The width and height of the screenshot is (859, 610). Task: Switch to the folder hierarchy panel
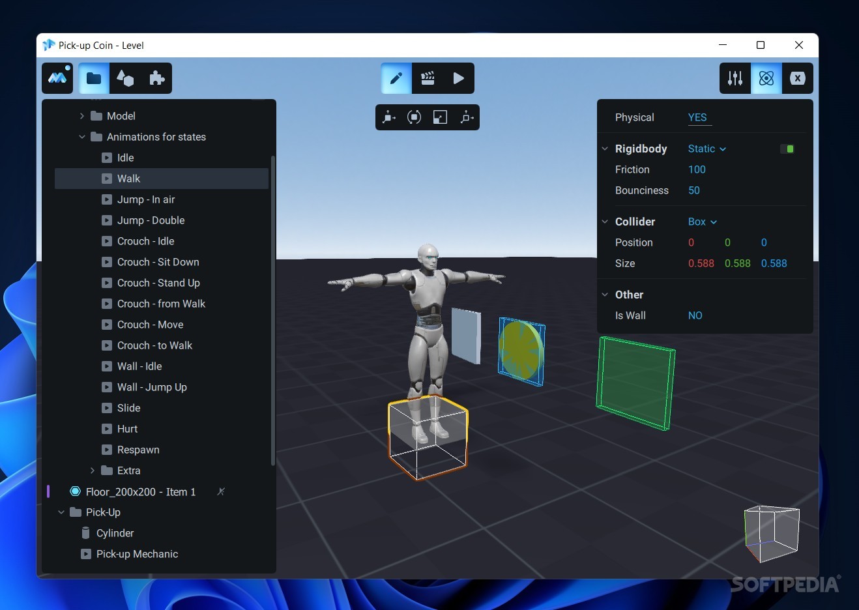click(94, 78)
